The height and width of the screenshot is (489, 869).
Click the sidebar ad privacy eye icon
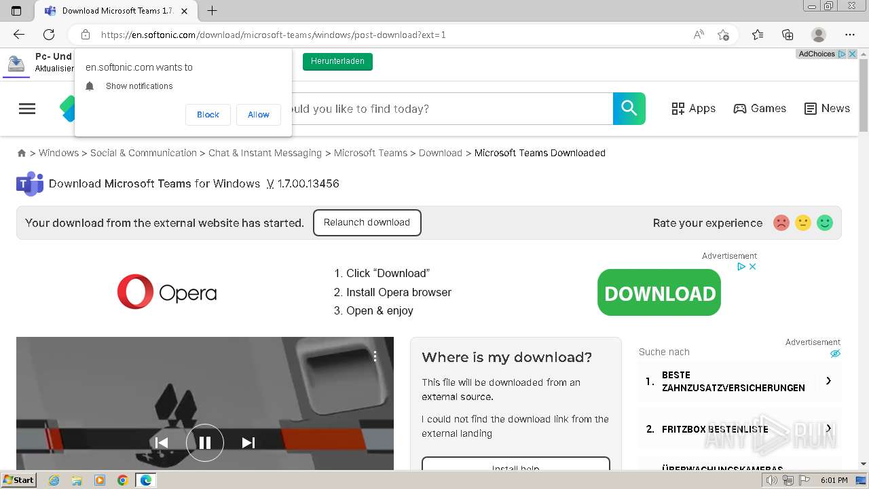coord(836,353)
